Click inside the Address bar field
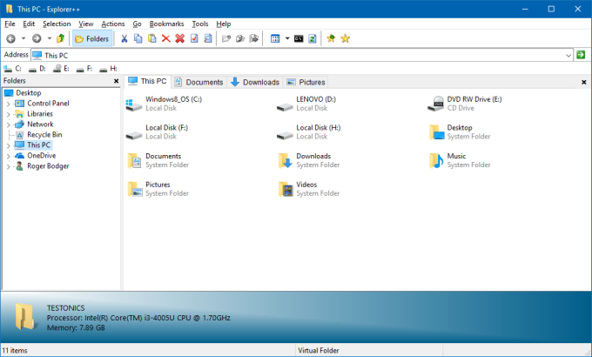The image size is (592, 357). click(305, 55)
